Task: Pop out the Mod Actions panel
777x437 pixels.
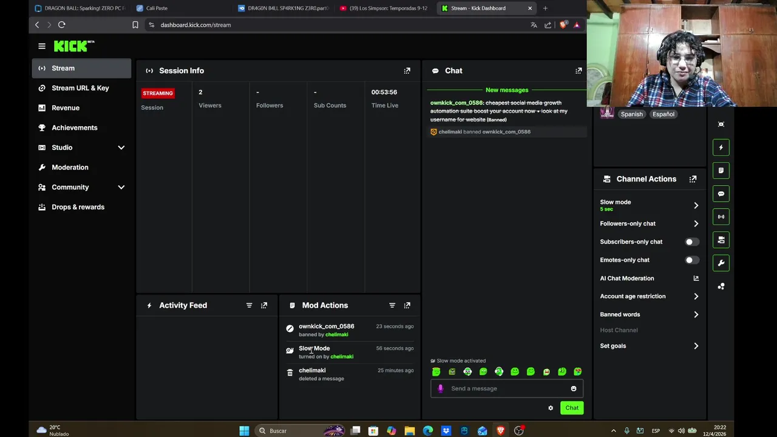Action: [407, 305]
